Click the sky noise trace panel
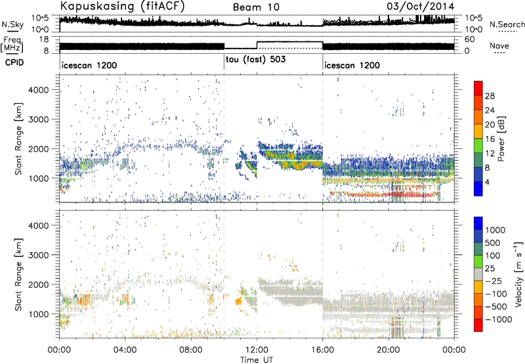The height and width of the screenshot is (364, 525). 257,24
